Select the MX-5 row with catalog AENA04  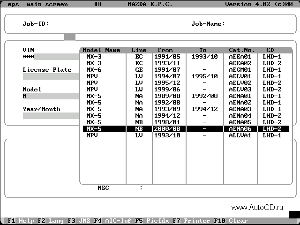click(x=186, y=116)
